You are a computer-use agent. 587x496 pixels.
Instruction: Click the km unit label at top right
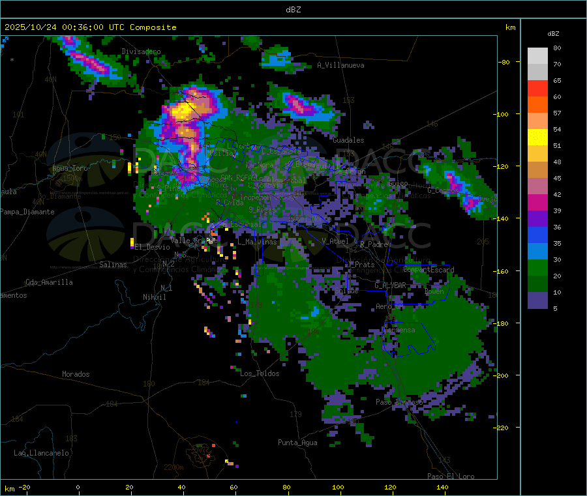(510, 27)
